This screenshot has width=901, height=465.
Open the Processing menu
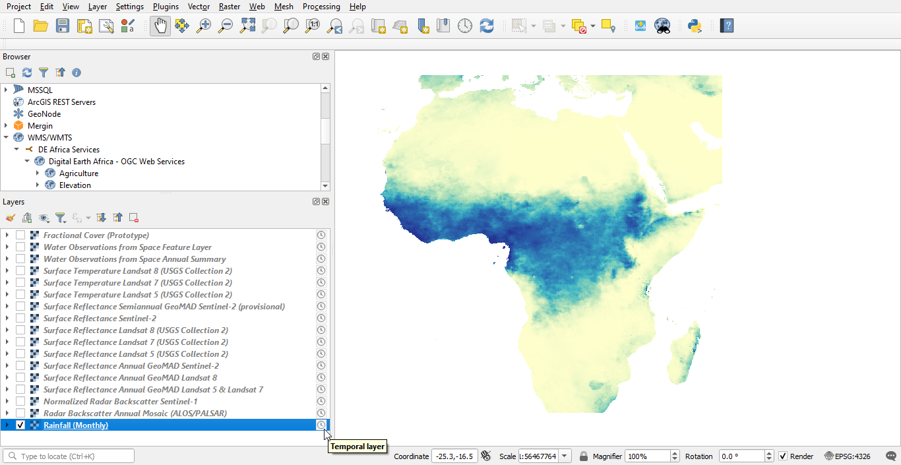pos(321,7)
